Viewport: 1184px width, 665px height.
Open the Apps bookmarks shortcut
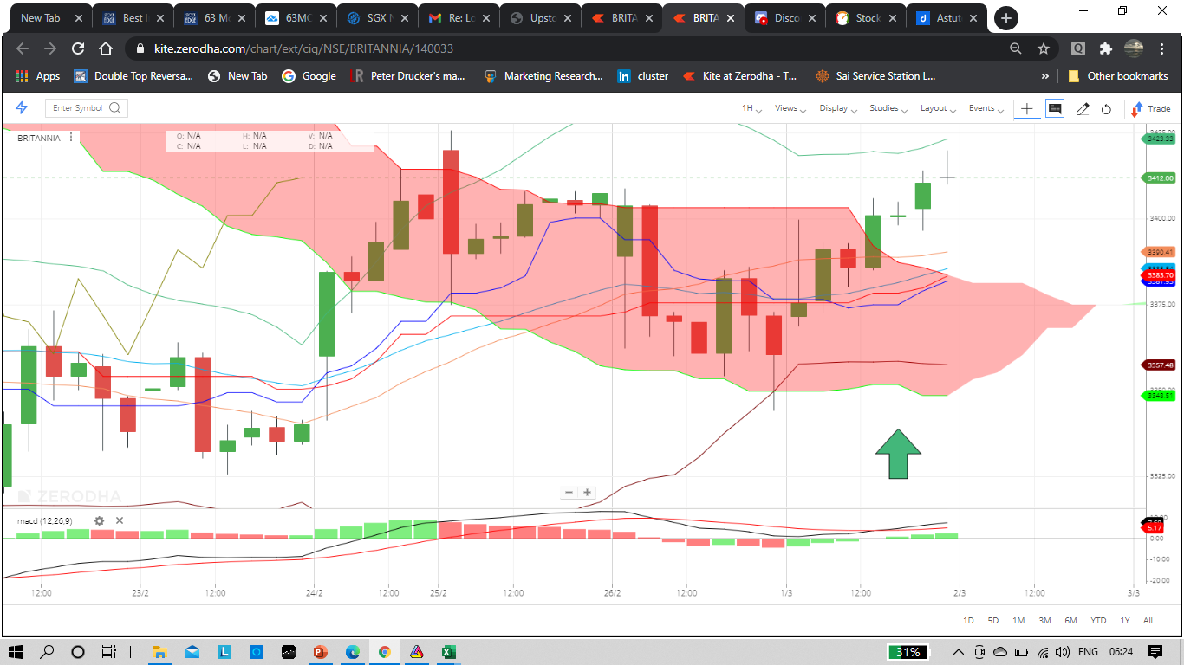point(38,76)
